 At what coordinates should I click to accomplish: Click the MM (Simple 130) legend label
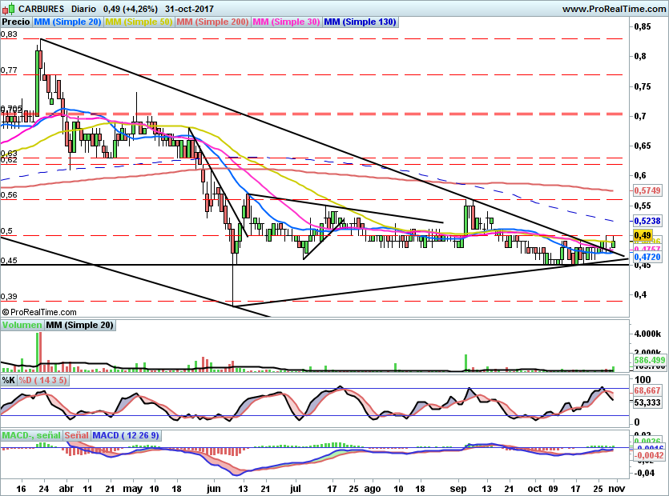click(x=360, y=22)
